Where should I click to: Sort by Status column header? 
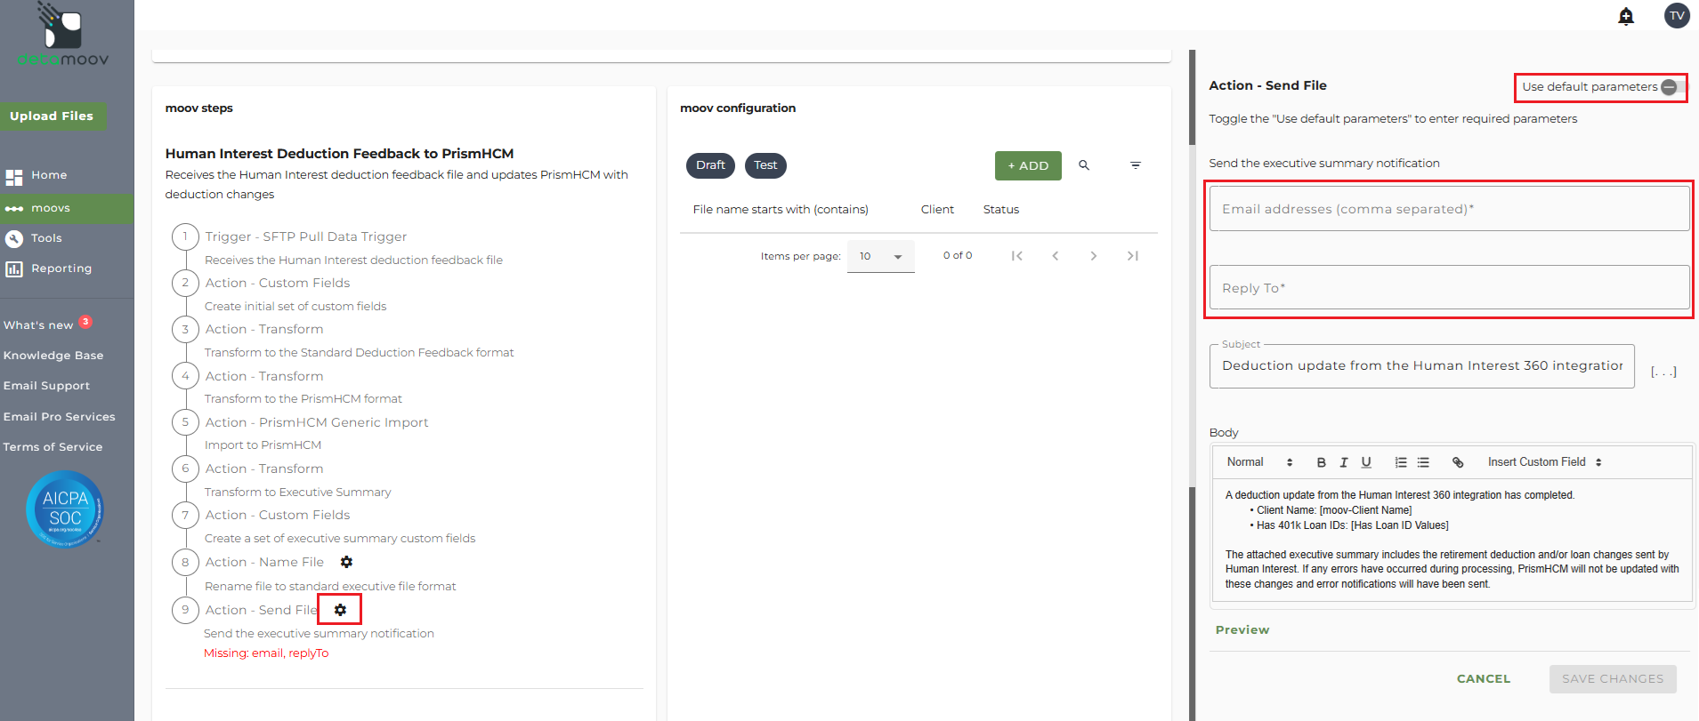(x=1001, y=210)
